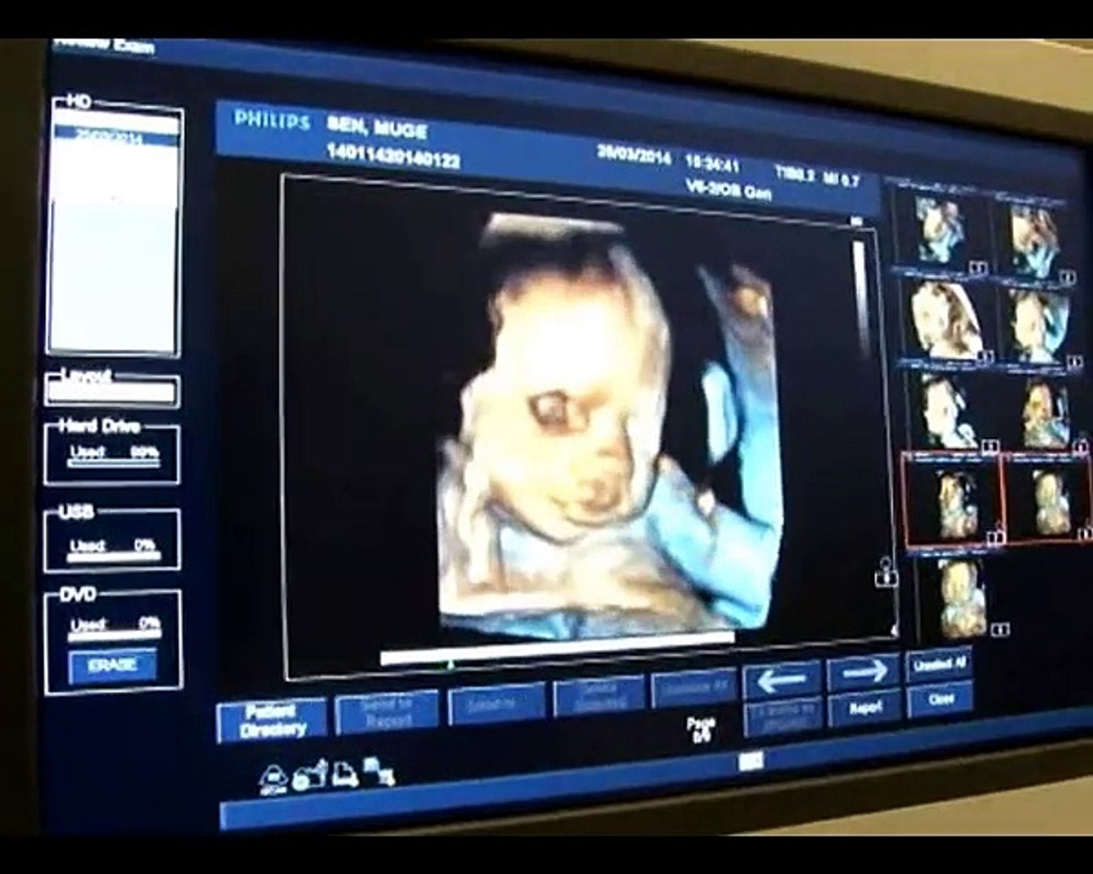Click the DVD ERASE button

pos(113,665)
